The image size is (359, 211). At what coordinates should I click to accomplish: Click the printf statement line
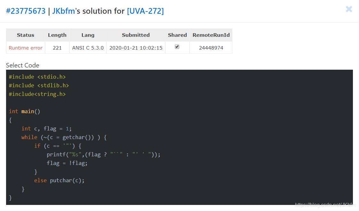104,155
